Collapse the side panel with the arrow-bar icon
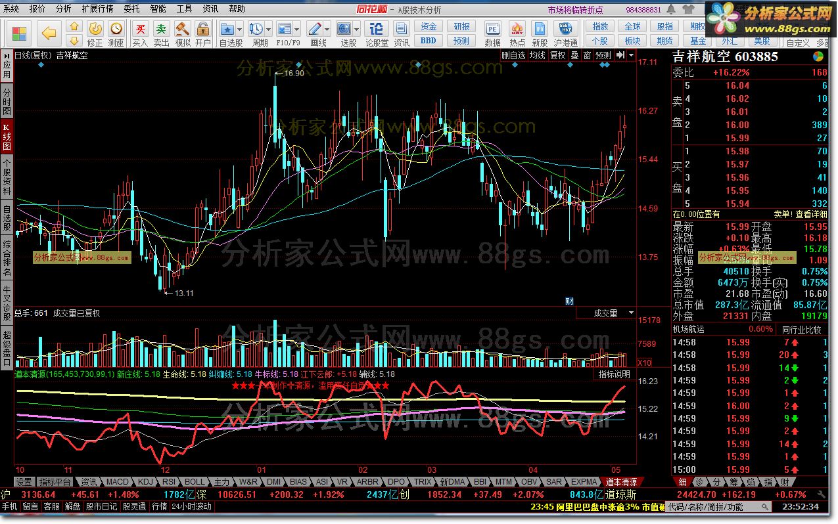Screen dimensions: 838x524 (620, 56)
